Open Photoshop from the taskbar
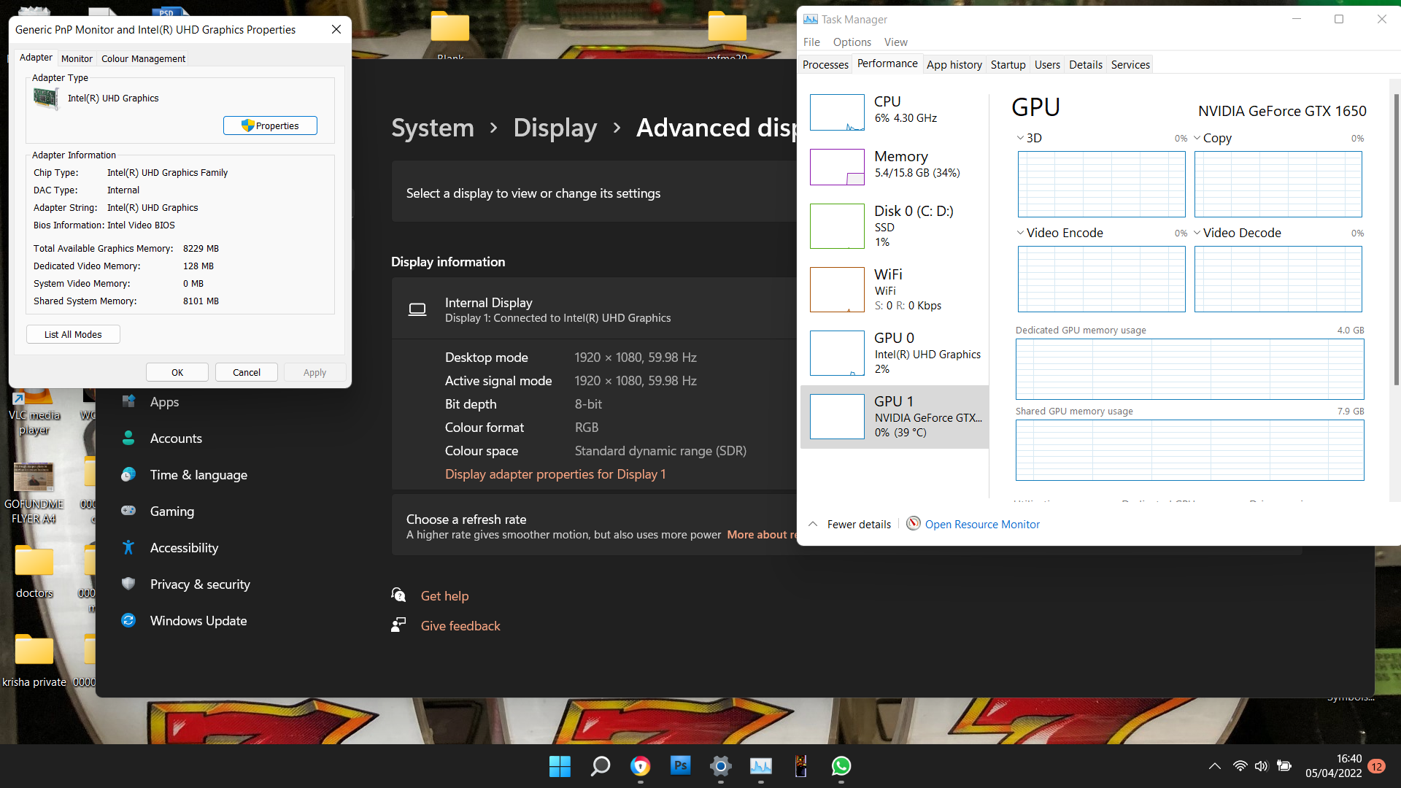 [680, 766]
